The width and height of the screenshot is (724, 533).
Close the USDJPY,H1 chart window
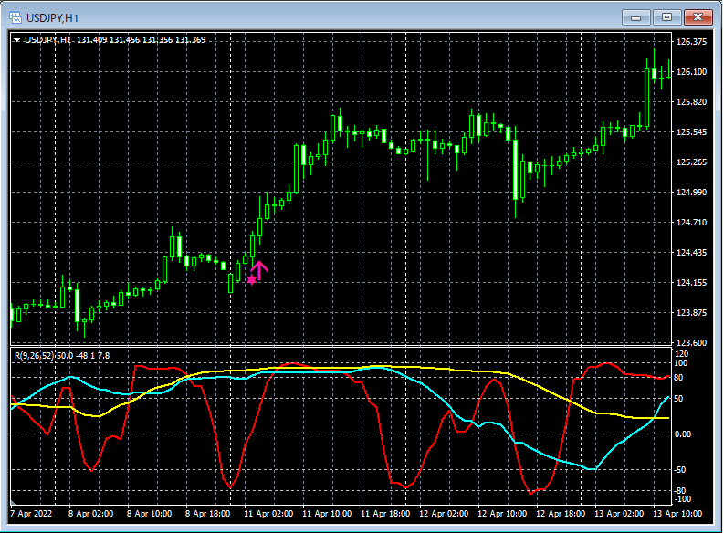click(698, 17)
